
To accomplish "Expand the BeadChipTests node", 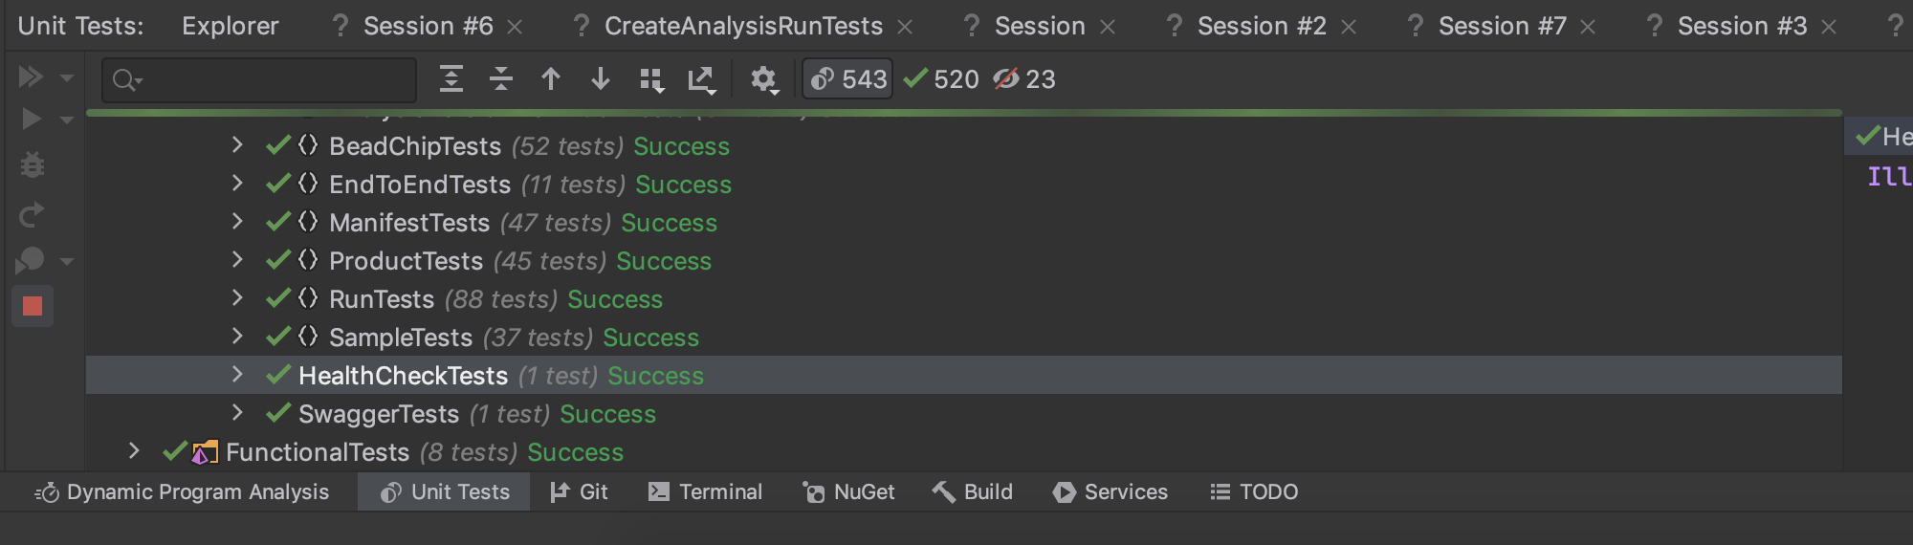I will point(237,145).
